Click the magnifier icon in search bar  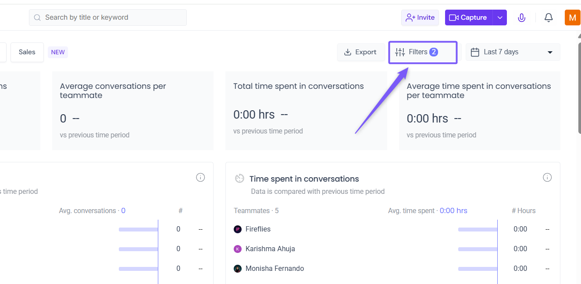[x=38, y=18]
